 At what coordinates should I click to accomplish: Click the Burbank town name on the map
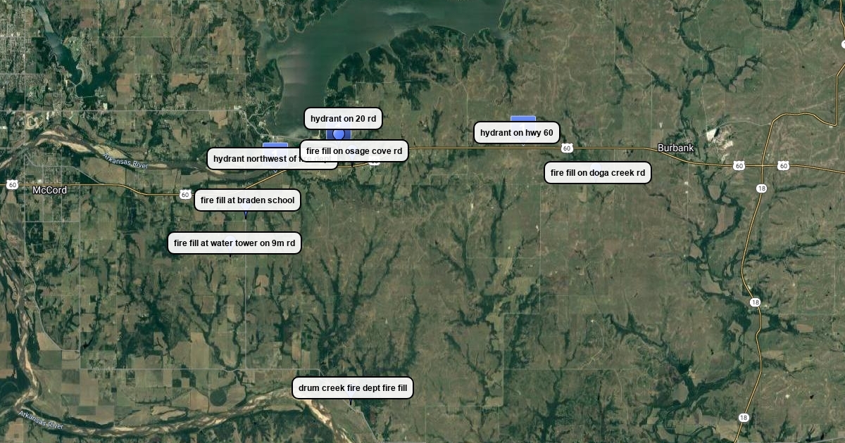[676, 148]
